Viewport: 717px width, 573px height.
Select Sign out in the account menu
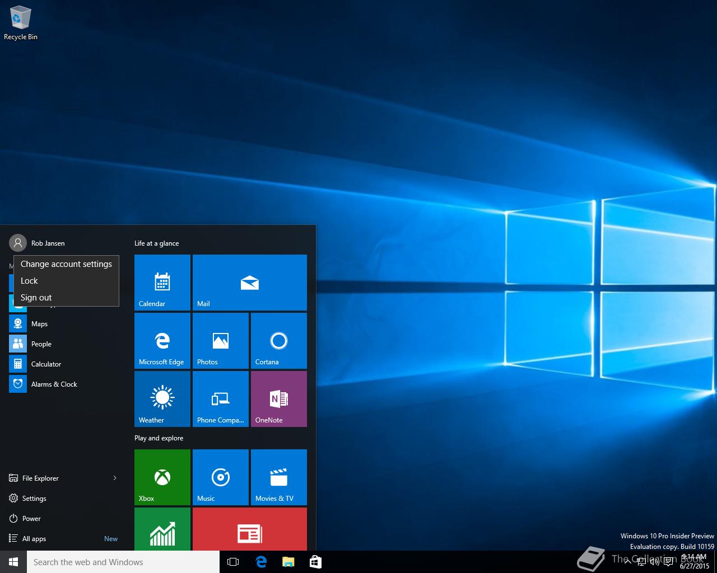66,298
